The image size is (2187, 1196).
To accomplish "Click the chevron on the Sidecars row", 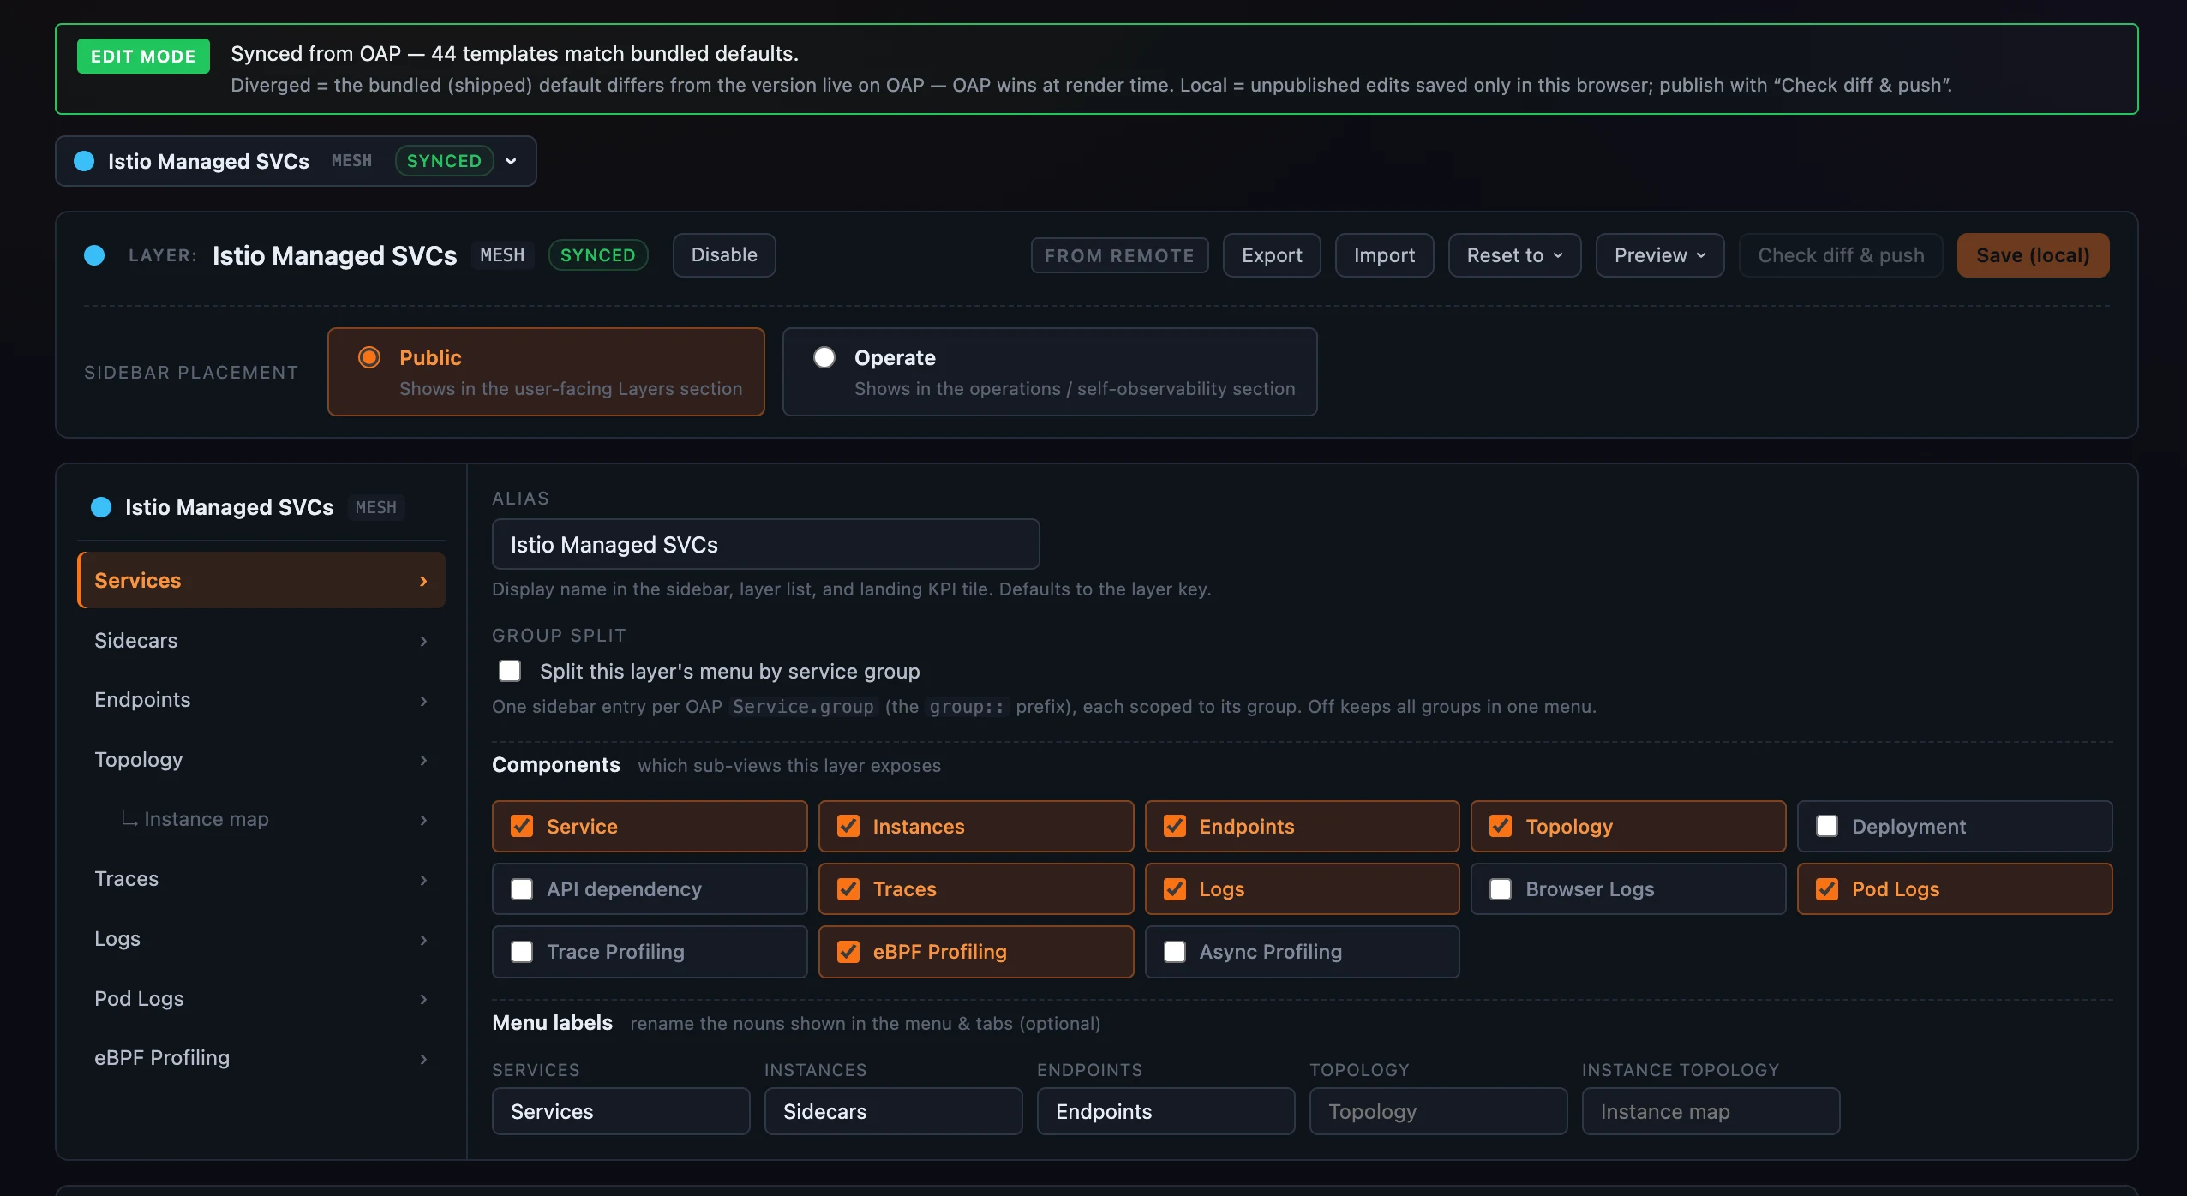I will [x=423, y=641].
